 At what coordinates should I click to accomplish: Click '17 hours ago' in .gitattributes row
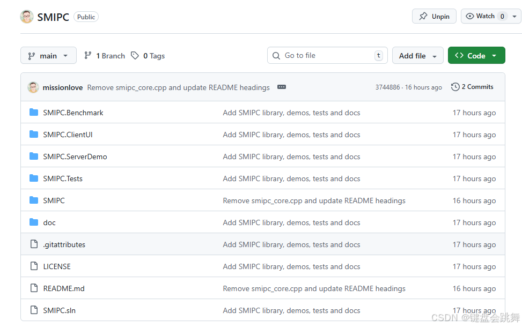474,244
